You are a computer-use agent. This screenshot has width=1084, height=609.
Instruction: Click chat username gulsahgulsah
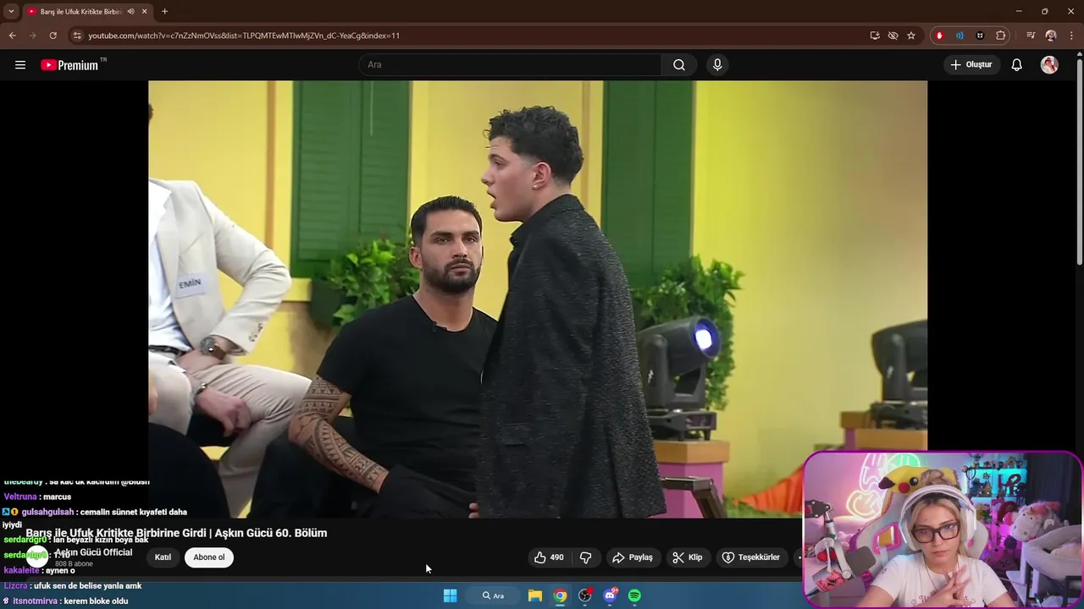pyautogui.click(x=47, y=512)
